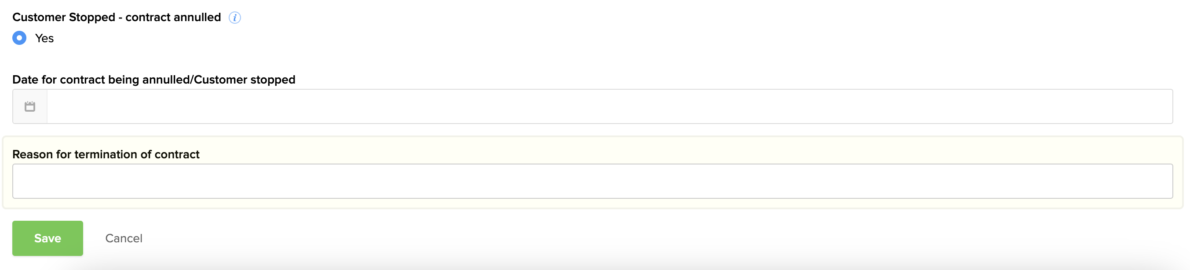Cancel editing the contract form
The height and width of the screenshot is (270, 1190).
[x=124, y=238]
